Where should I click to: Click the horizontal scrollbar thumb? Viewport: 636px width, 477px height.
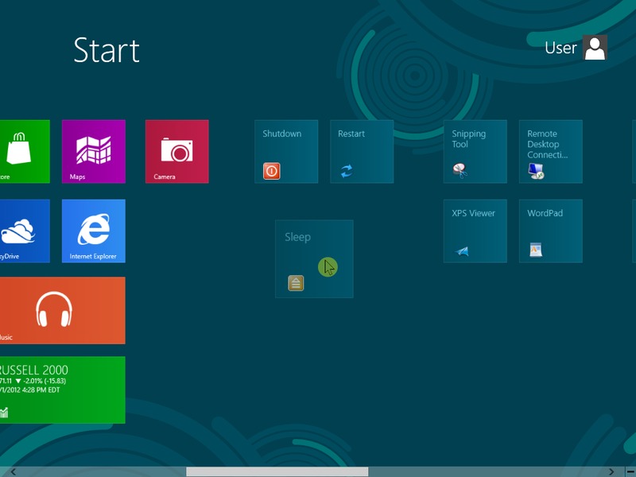point(277,471)
